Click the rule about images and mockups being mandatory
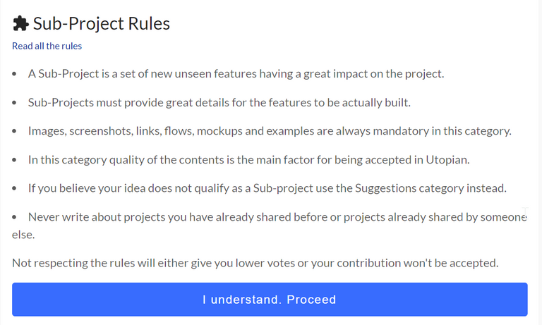The image size is (542, 325). click(270, 131)
